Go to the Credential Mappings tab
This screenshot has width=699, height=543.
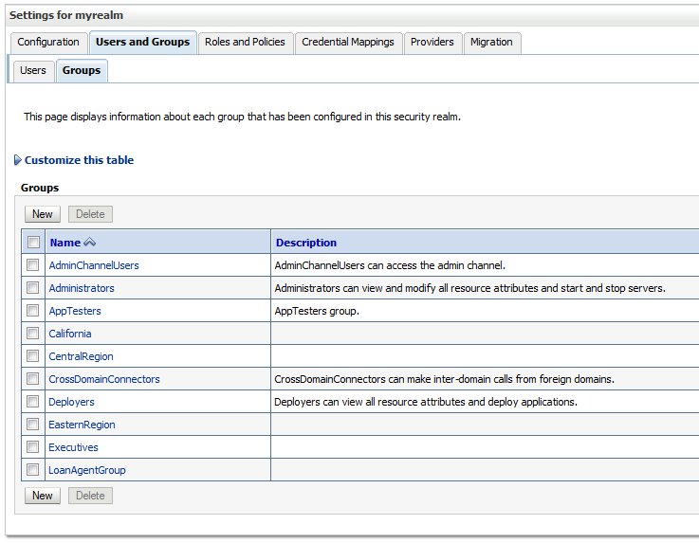(x=347, y=42)
